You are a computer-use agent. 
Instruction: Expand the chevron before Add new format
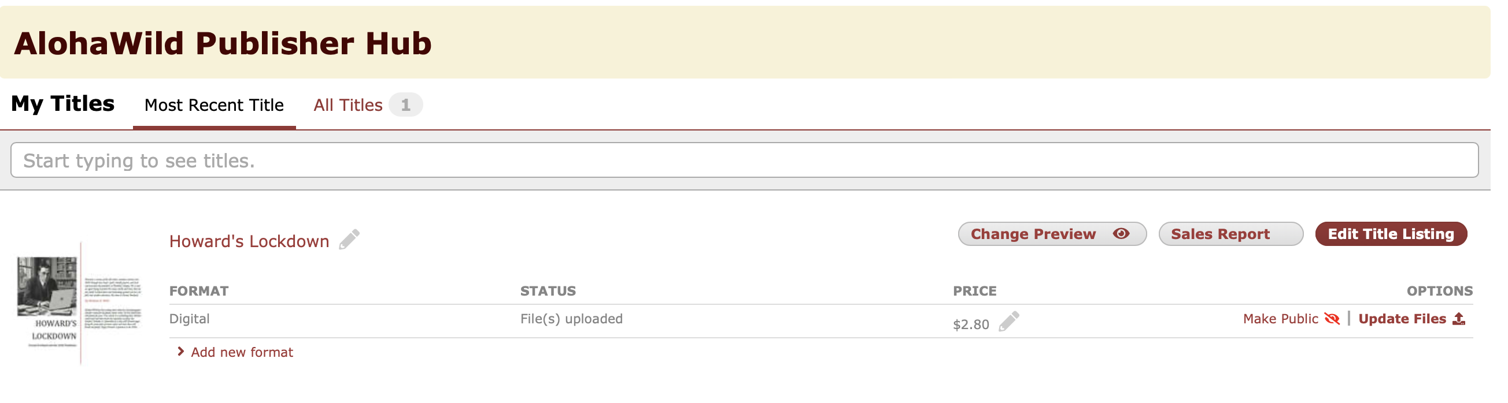point(181,352)
